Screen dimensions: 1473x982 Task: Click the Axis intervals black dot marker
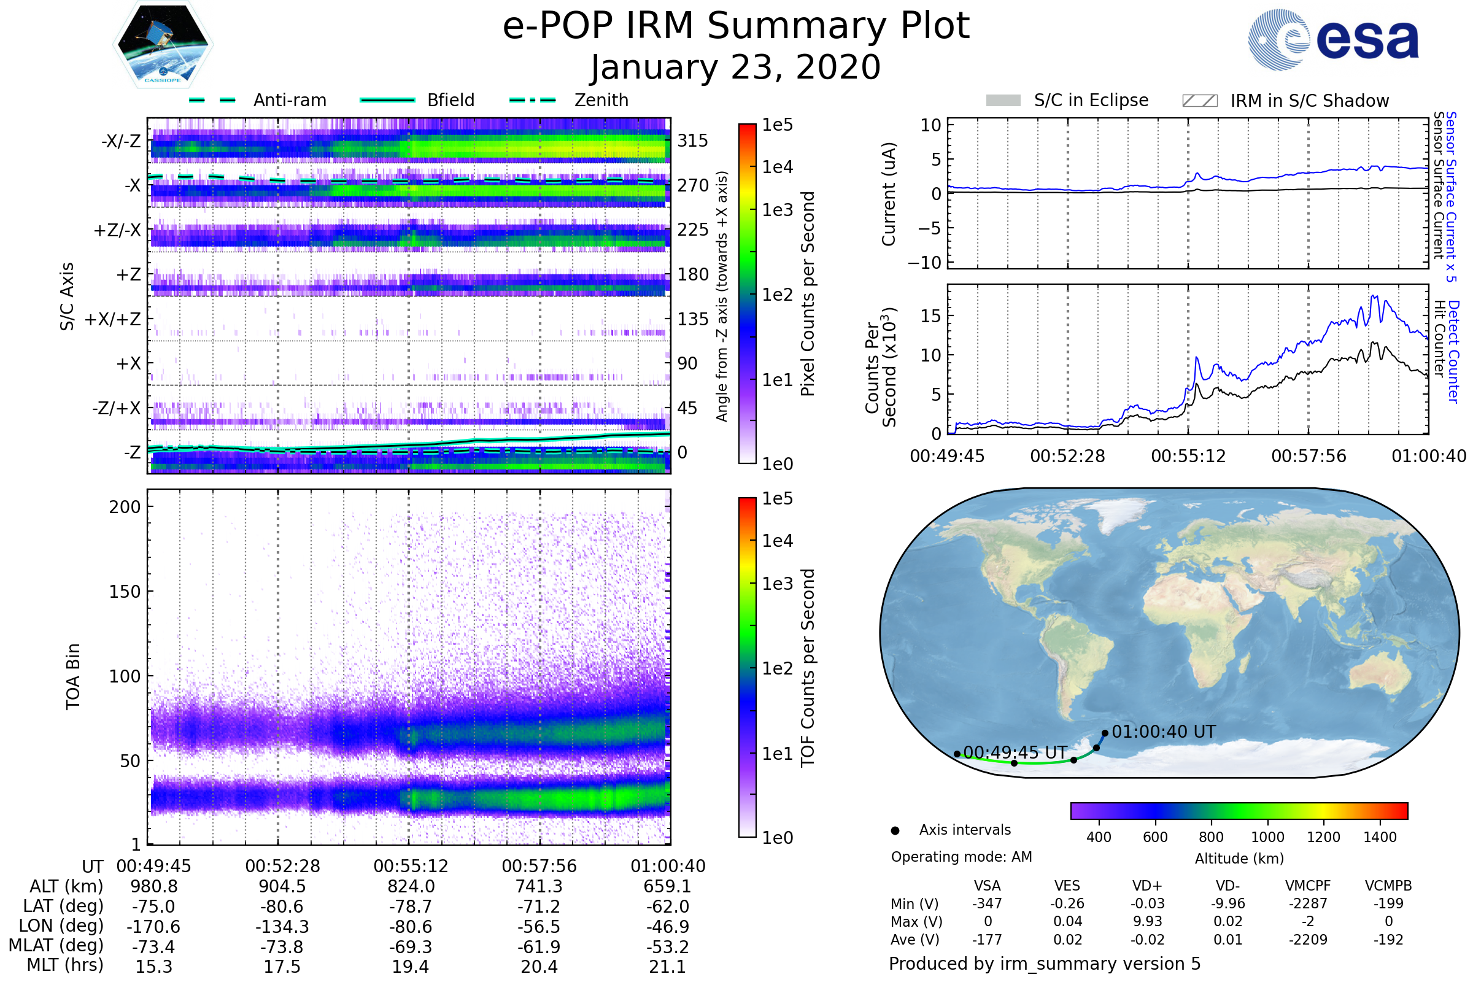895,830
